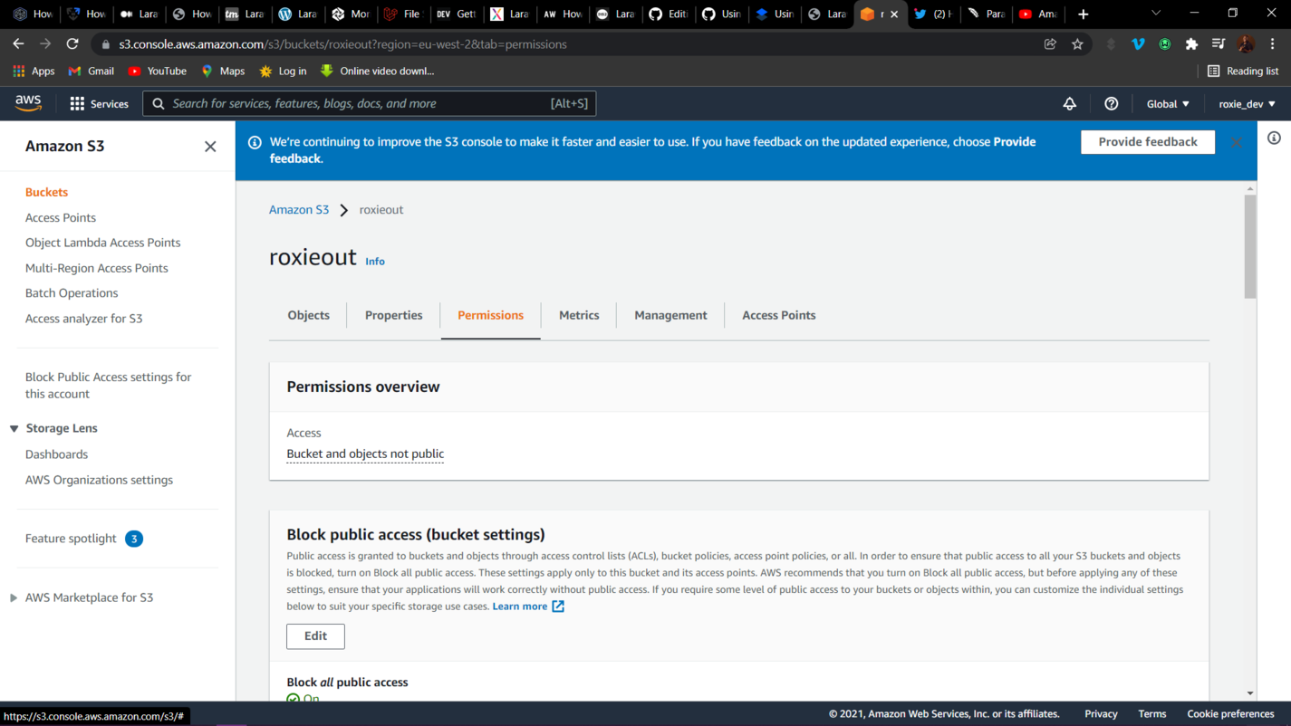Image resolution: width=1291 pixels, height=726 pixels.
Task: Bookmark this page with the star icon
Action: point(1077,44)
